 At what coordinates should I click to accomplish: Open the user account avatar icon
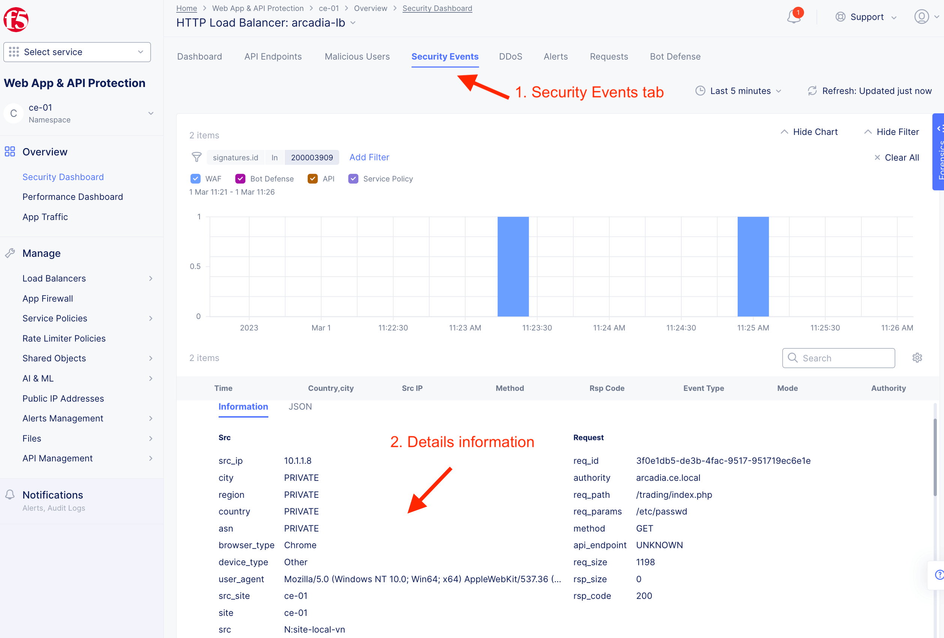921,17
